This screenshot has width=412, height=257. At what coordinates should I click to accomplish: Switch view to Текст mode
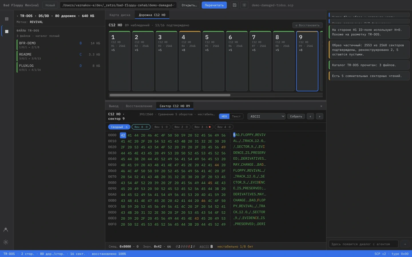click(x=236, y=116)
